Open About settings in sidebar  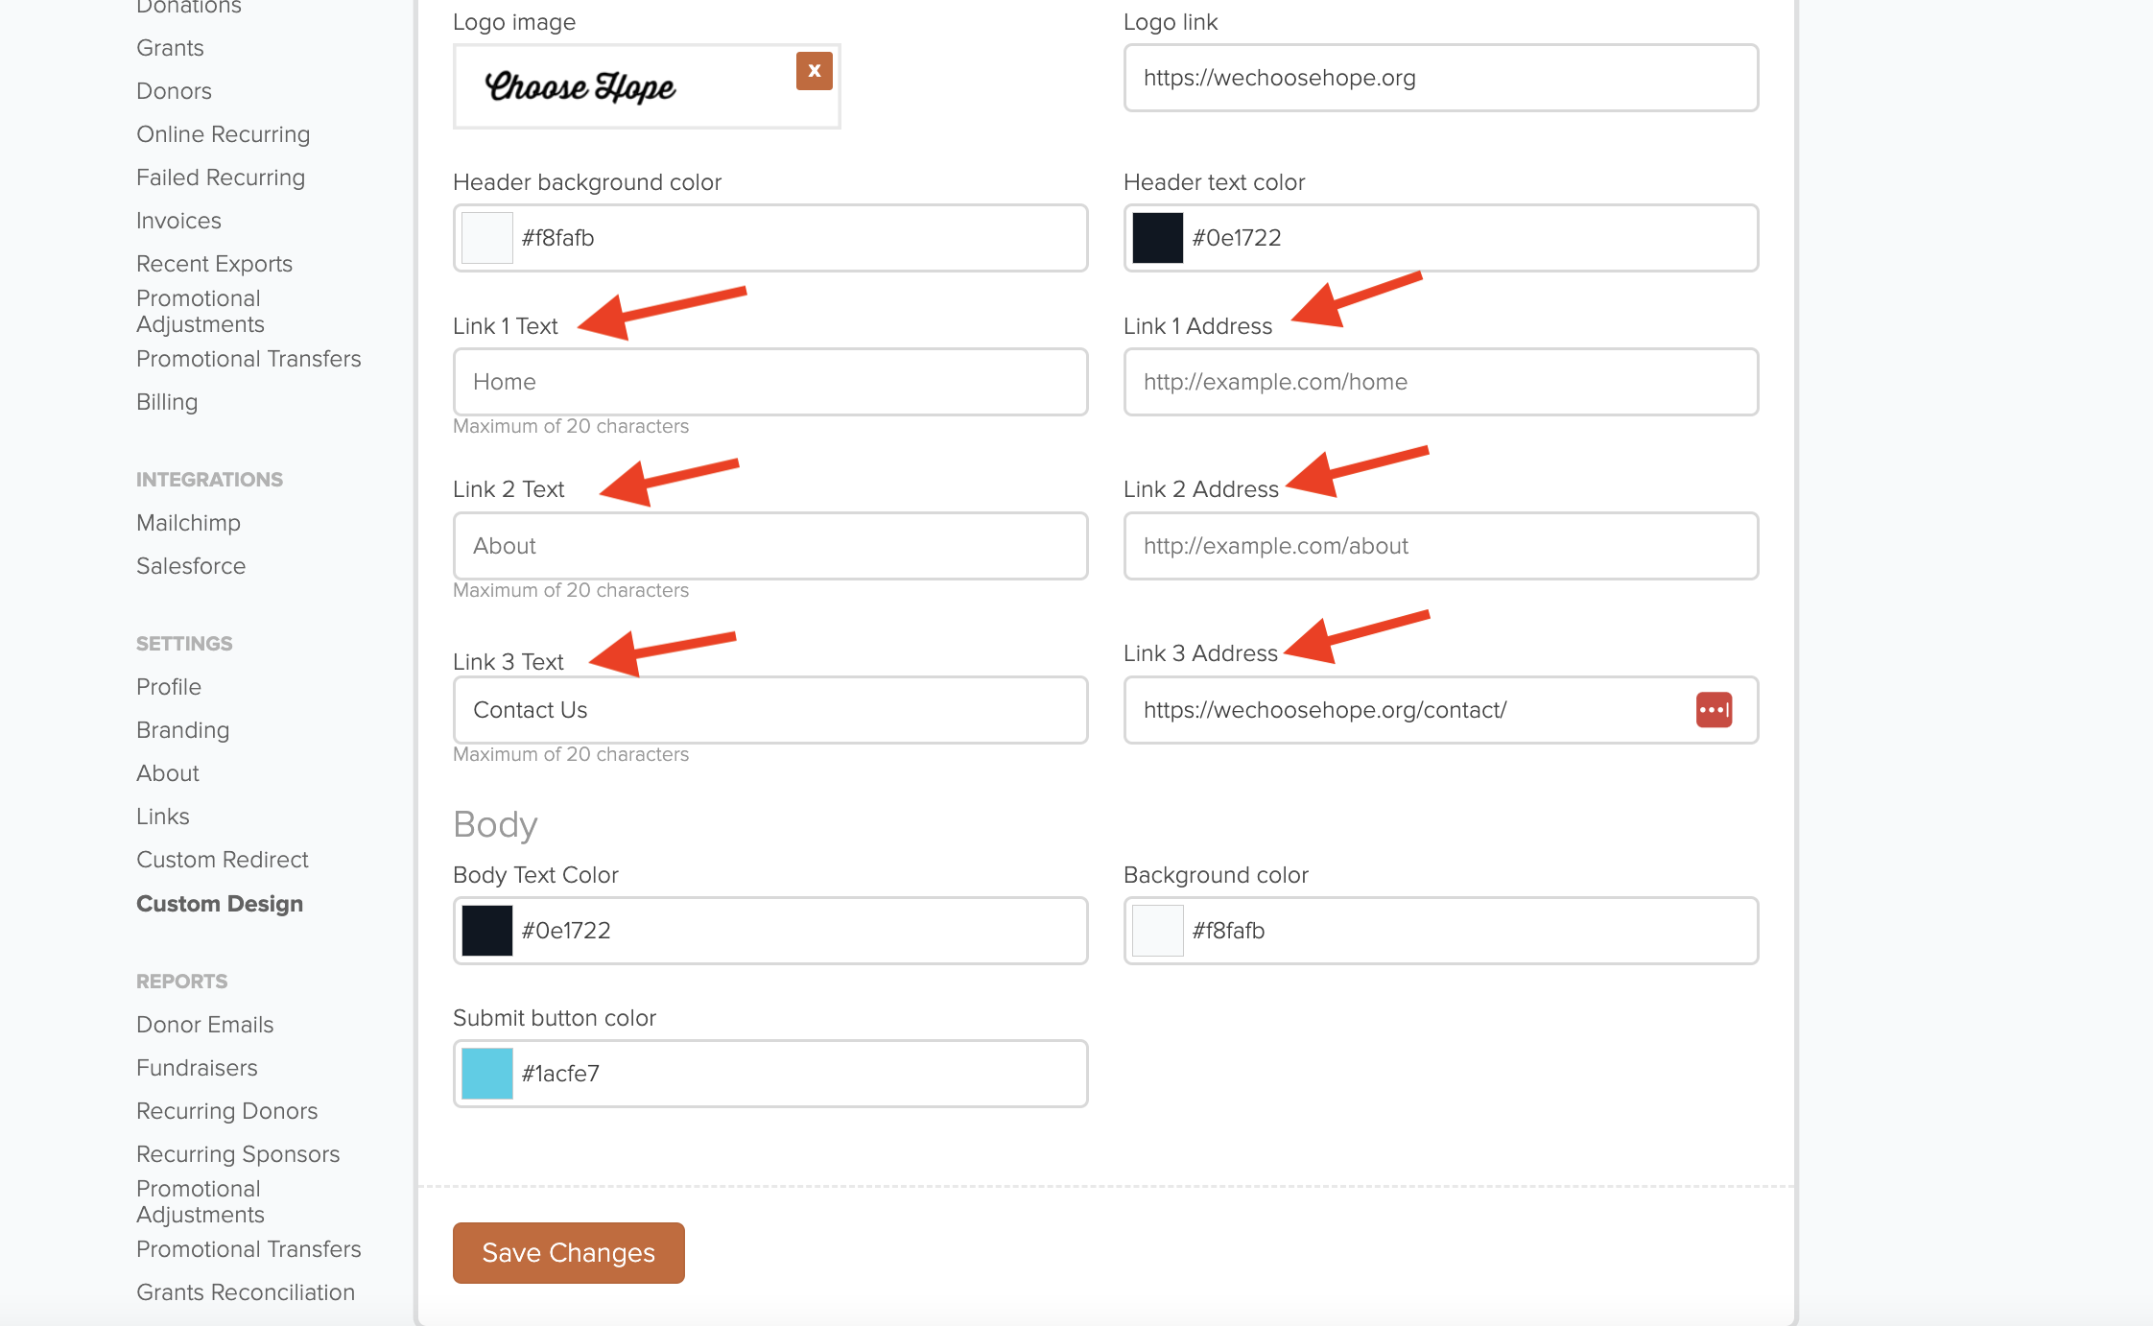[x=168, y=773]
